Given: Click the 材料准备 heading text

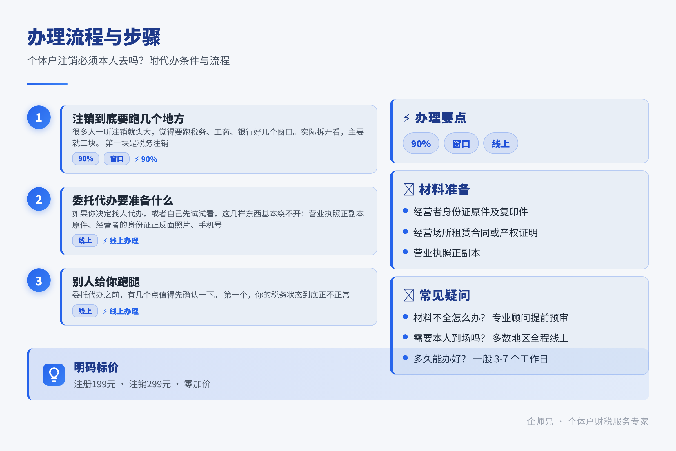Looking at the screenshot, I should (x=444, y=189).
